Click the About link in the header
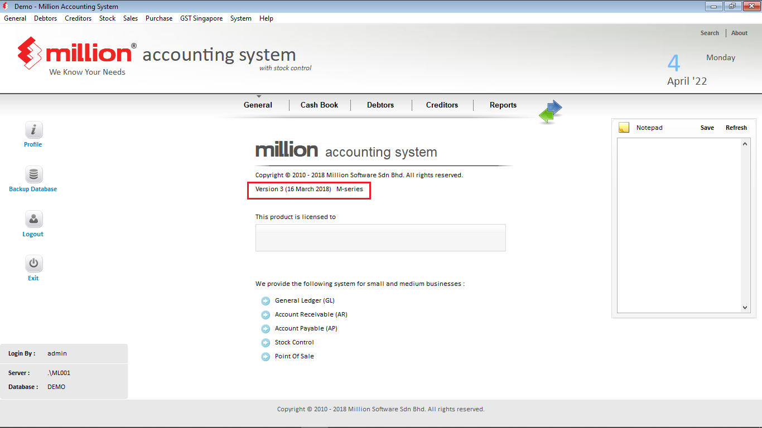 [739, 33]
